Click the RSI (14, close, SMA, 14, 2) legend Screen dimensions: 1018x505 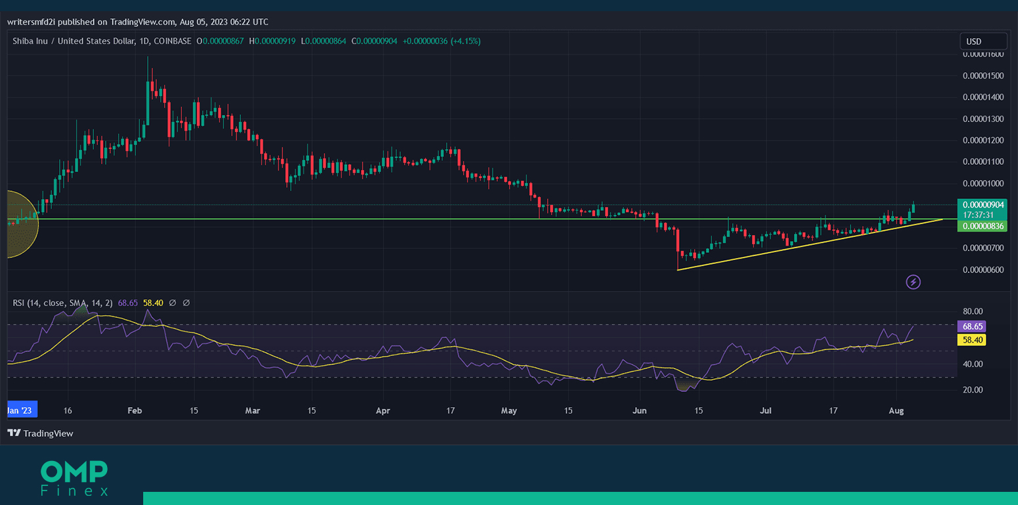click(x=63, y=303)
